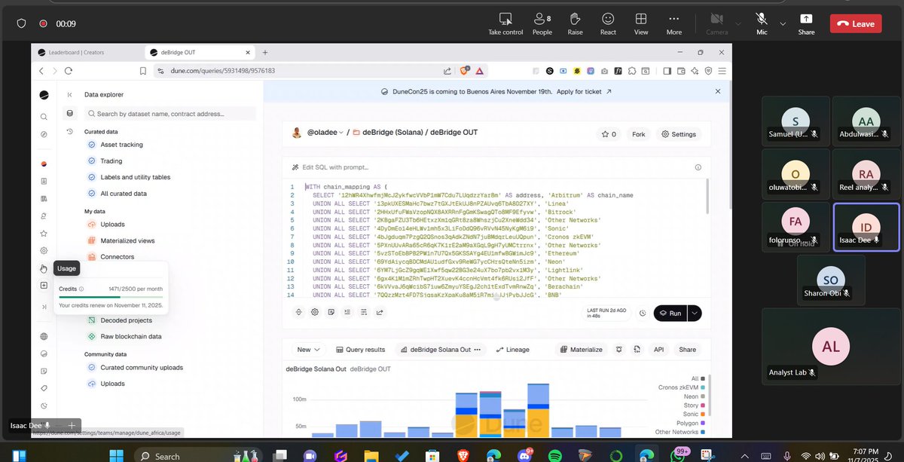Toggle the All legend item
Image resolution: width=904 pixels, height=462 pixels.
tap(698, 378)
